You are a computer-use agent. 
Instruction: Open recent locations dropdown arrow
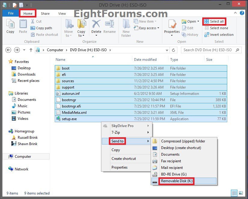pos(24,50)
